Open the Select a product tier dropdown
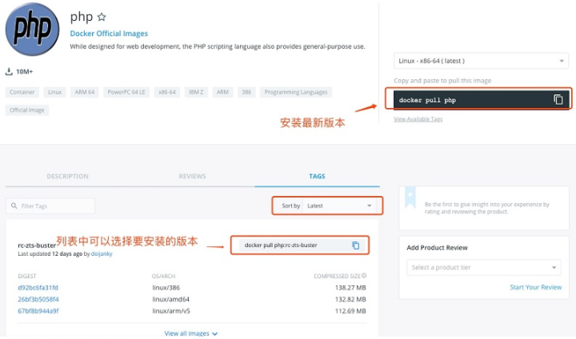576x339 pixels. tap(483, 267)
